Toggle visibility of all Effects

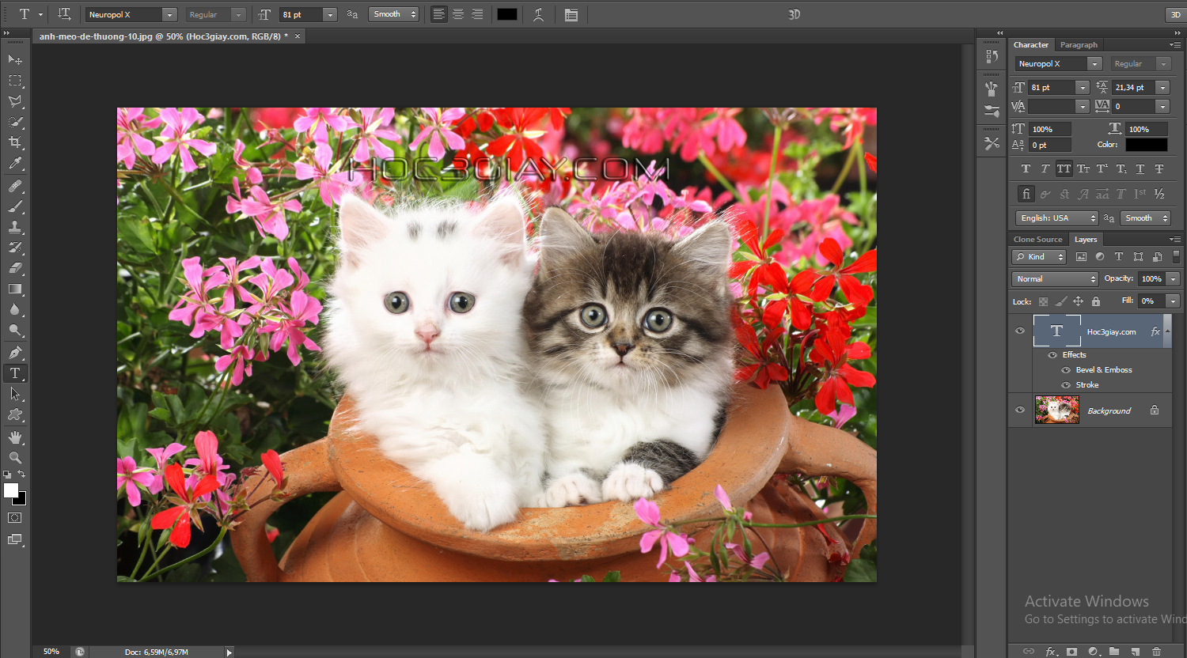[1052, 355]
